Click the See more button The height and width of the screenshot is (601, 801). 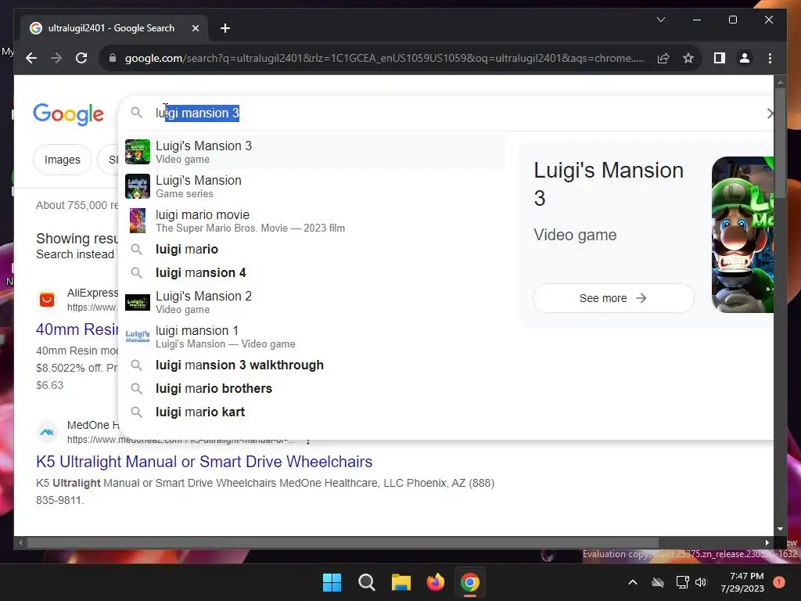click(613, 298)
